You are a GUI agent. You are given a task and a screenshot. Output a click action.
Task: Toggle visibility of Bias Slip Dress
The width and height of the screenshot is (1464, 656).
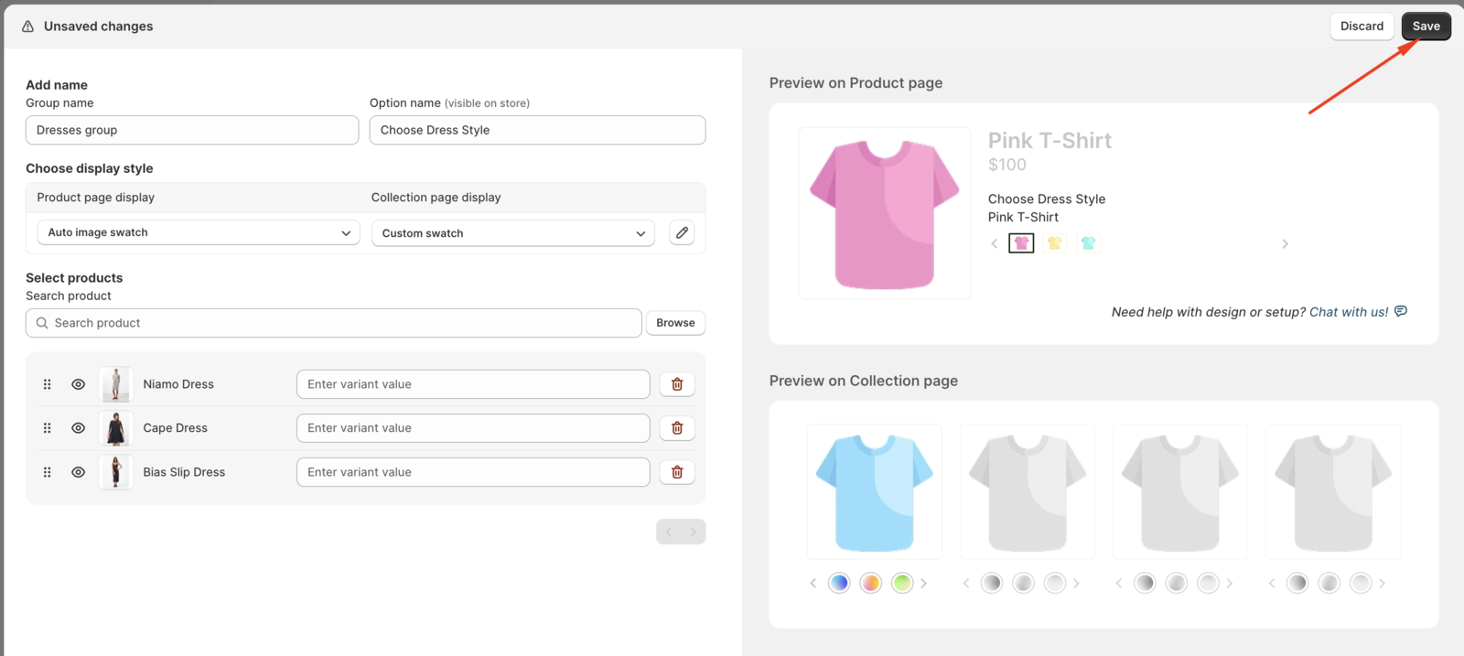tap(78, 472)
